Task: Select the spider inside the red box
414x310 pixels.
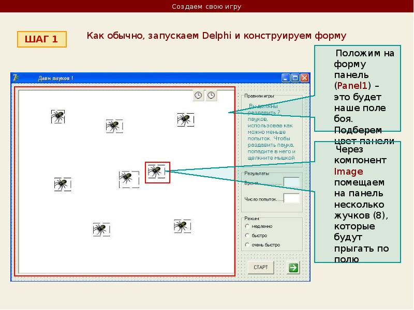Action: [156, 172]
